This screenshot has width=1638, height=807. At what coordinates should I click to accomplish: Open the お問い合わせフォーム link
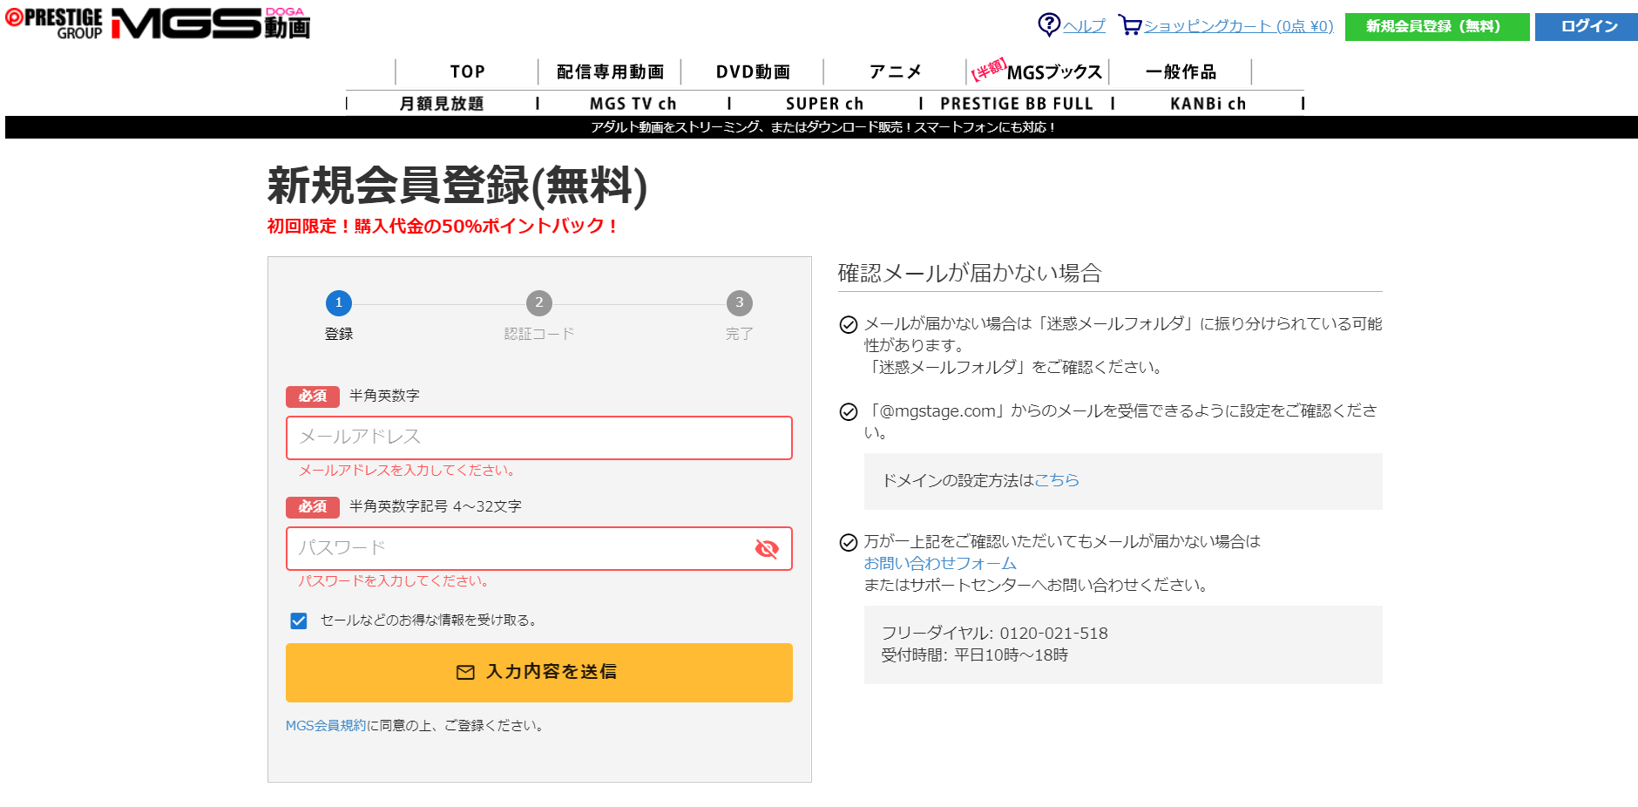point(940,563)
